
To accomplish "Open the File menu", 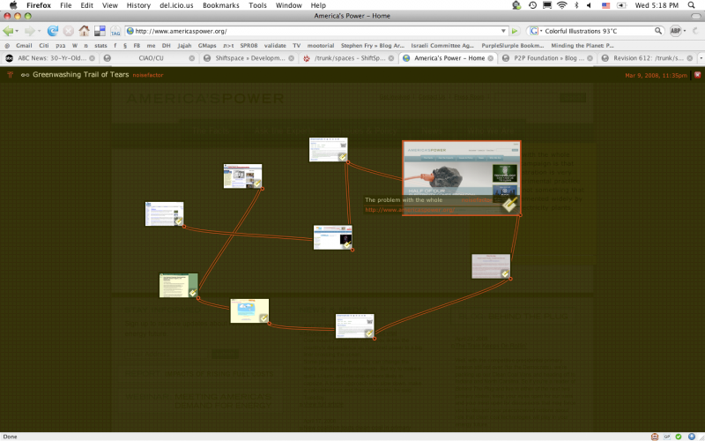I will pyautogui.click(x=65, y=5).
